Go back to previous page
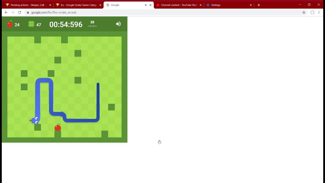 click(6, 12)
